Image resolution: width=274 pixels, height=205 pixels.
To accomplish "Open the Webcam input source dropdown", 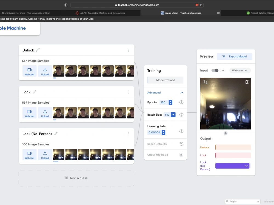I will tap(240, 71).
